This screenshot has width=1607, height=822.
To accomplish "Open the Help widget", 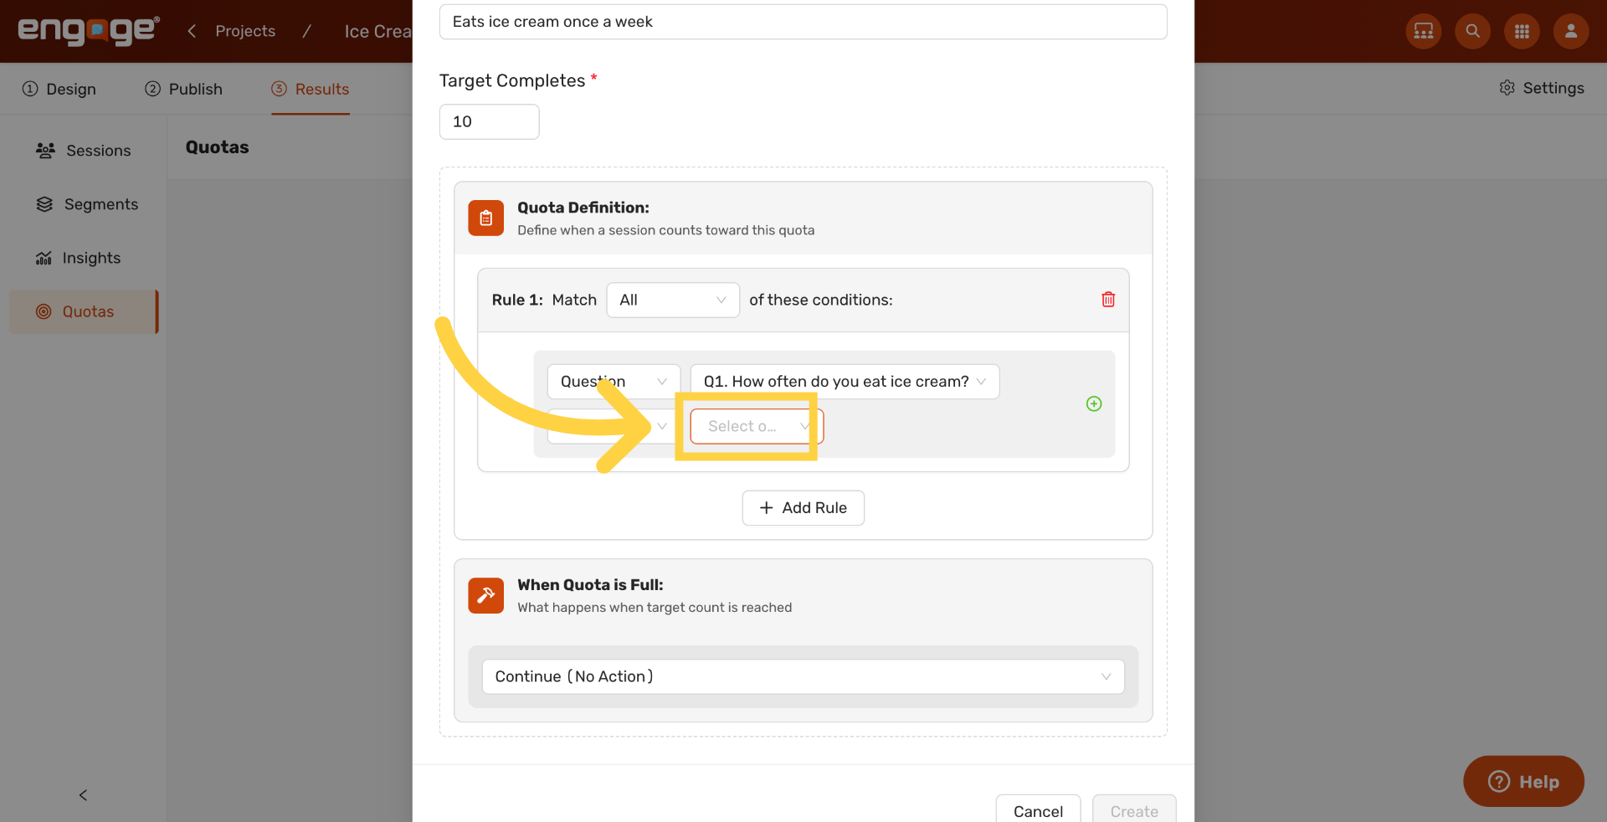I will point(1523,781).
